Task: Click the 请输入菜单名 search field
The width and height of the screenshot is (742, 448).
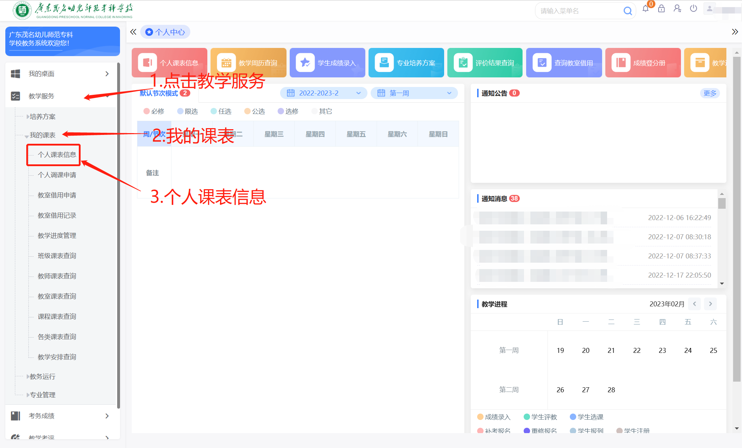Action: (x=579, y=11)
